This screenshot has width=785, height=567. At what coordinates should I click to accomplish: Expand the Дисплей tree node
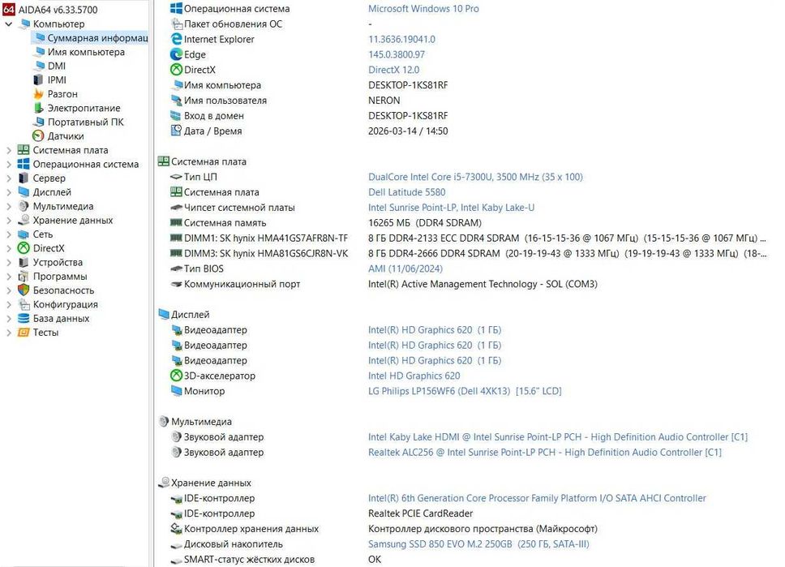point(8,191)
